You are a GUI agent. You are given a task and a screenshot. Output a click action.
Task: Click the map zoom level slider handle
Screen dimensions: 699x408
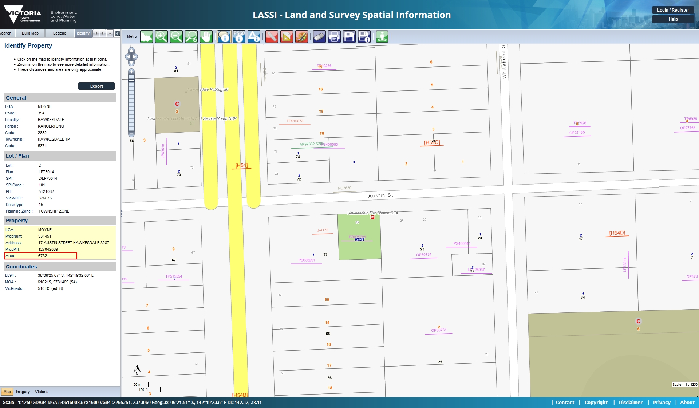pos(131,80)
